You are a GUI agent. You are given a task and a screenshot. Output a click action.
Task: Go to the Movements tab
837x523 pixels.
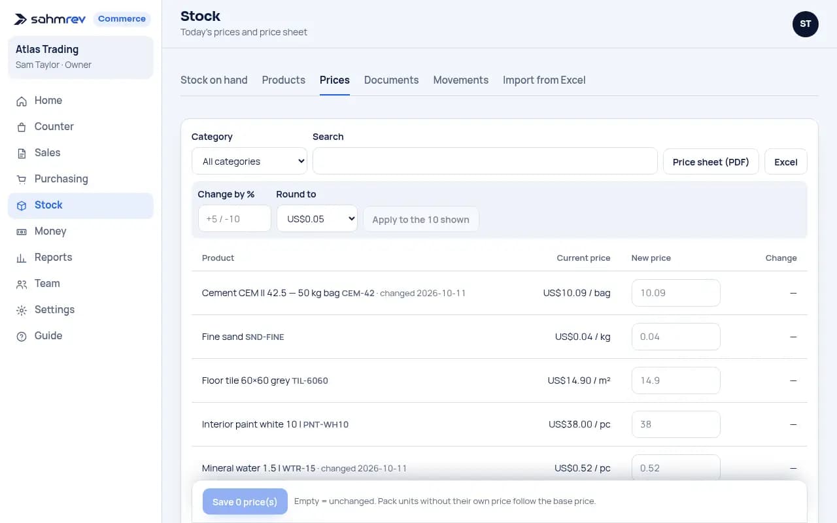coord(461,80)
